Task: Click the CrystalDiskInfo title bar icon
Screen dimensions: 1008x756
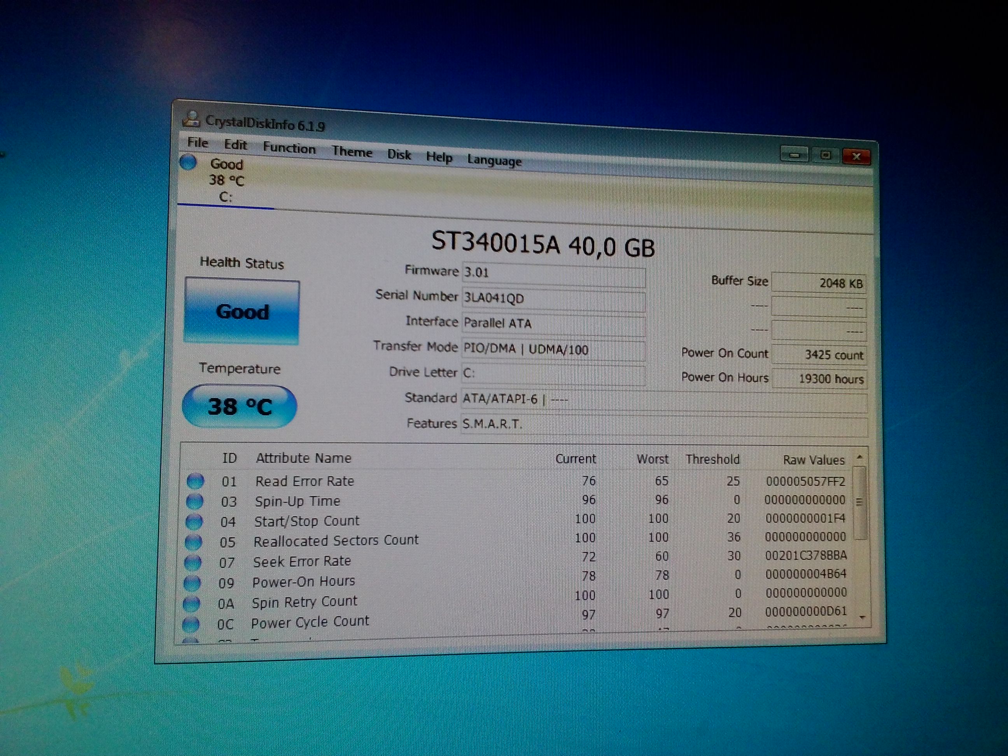Action: 191,119
